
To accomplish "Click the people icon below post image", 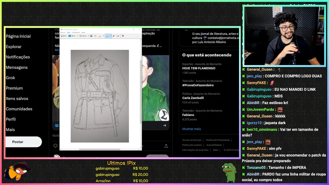I will 57,125.
